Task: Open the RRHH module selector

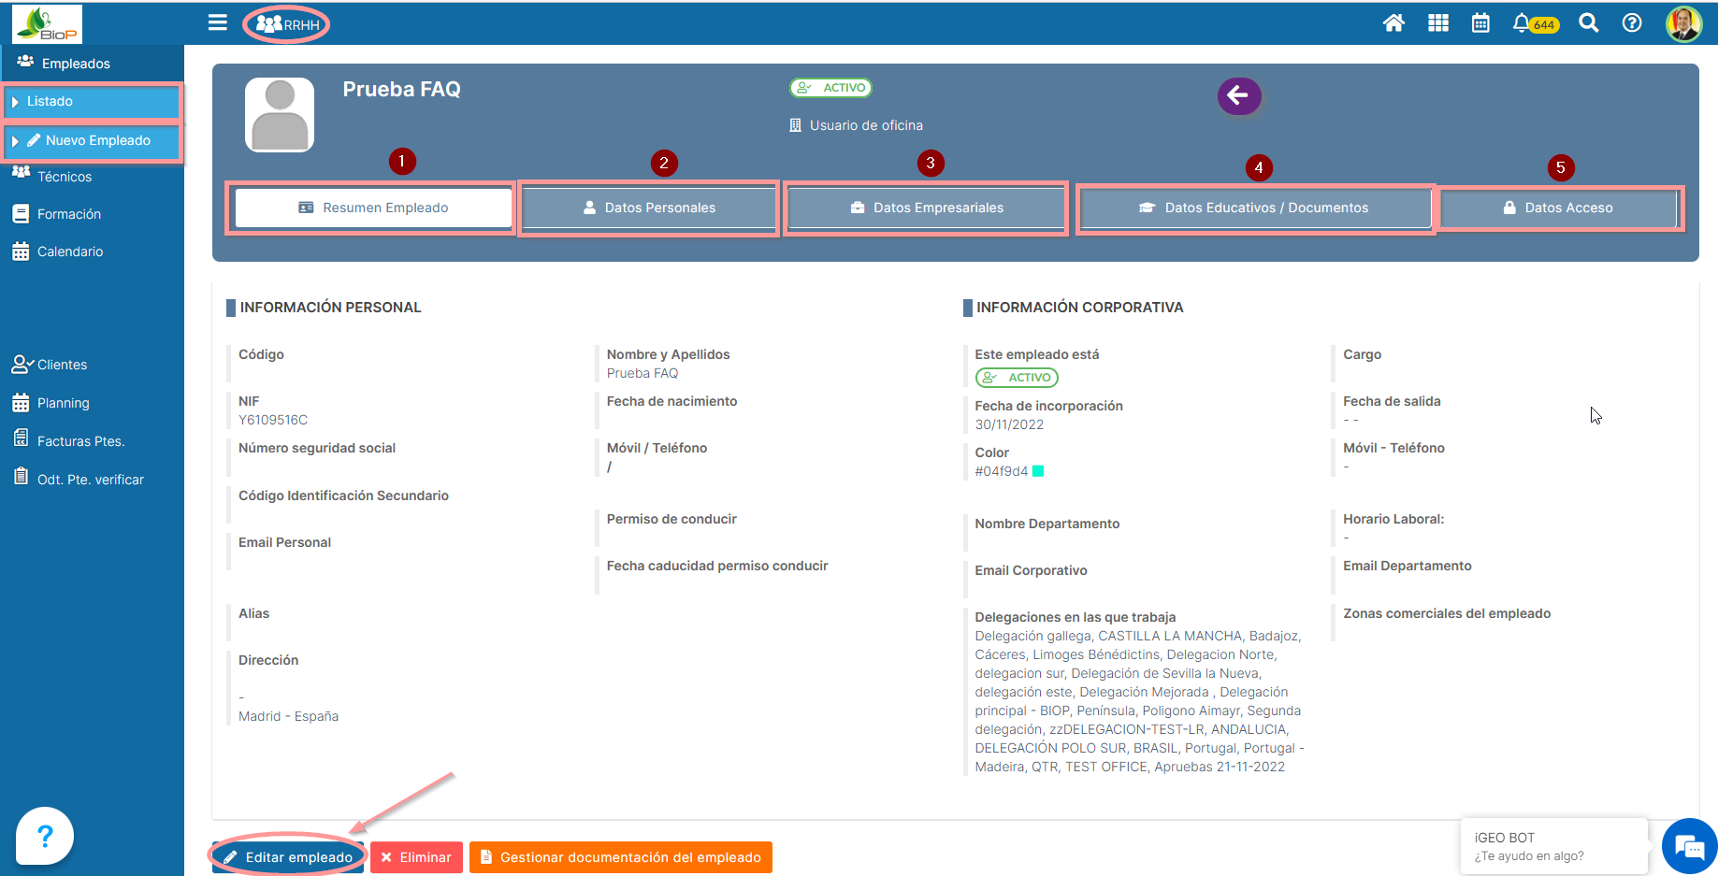Action: (x=287, y=24)
